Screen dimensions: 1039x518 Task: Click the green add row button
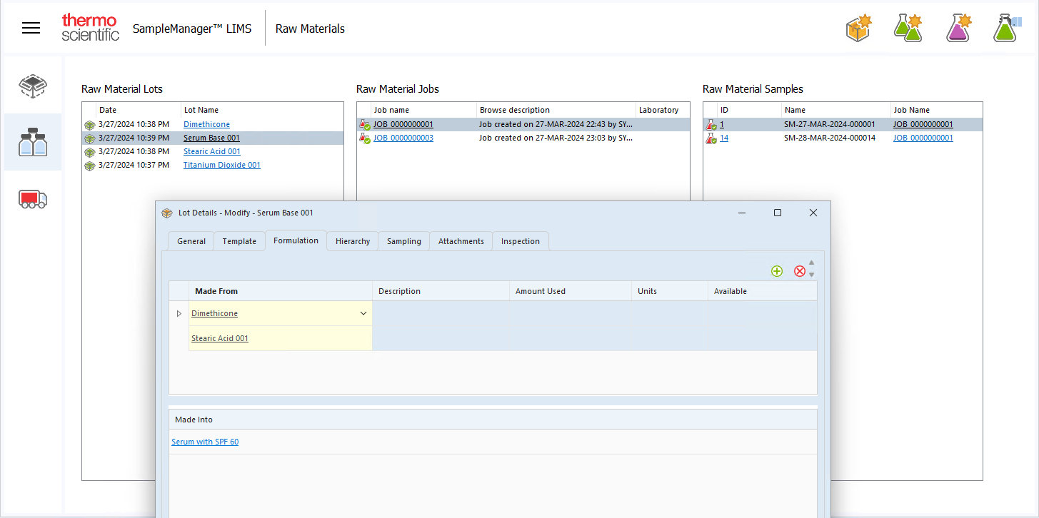click(777, 271)
